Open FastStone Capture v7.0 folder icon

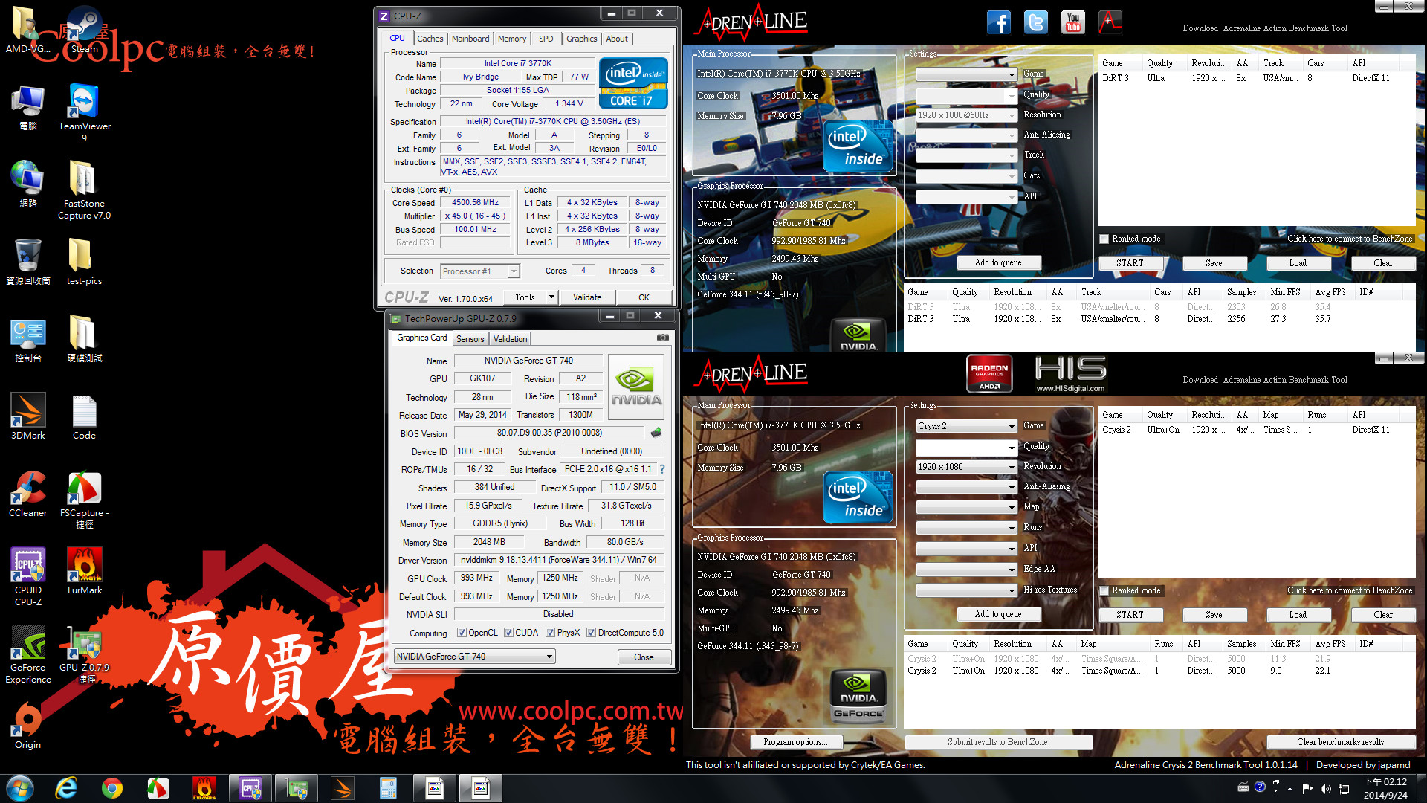click(84, 190)
